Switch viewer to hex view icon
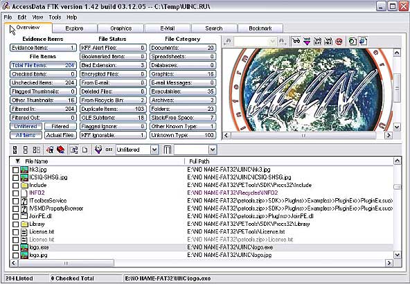The width and height of the screenshot is (410, 284). click(x=328, y=41)
